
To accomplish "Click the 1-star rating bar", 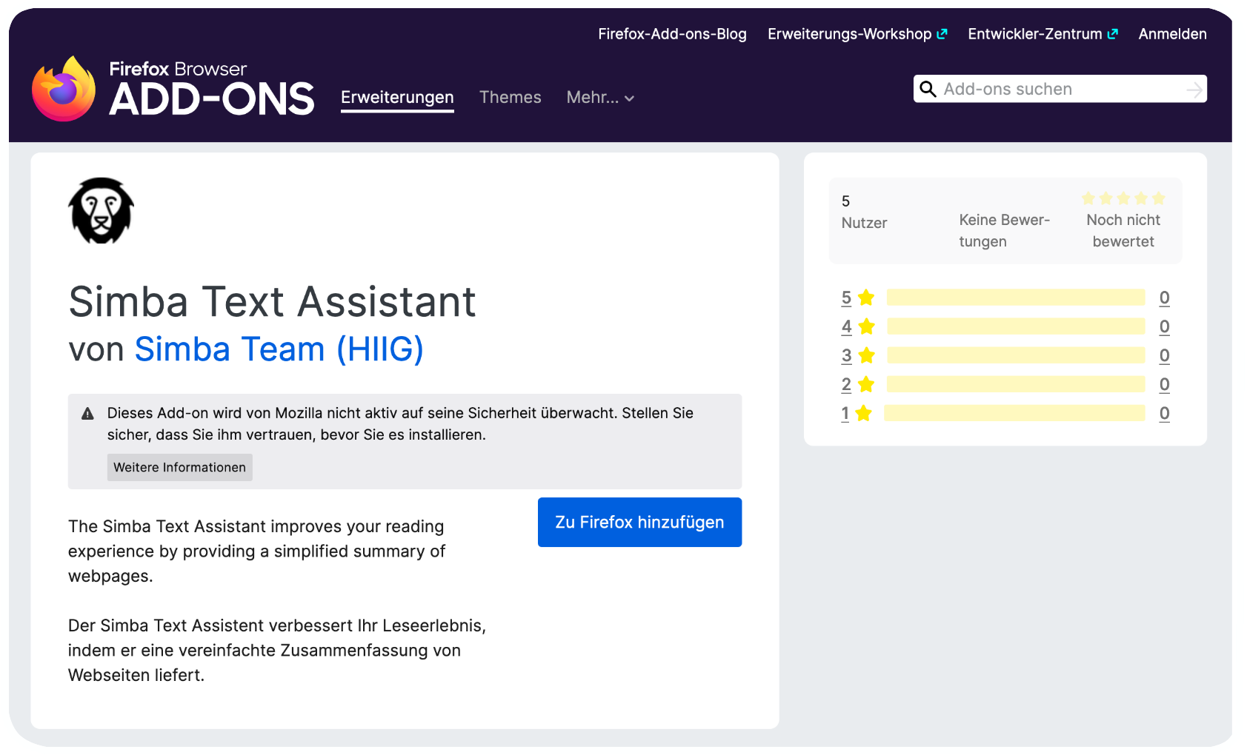I will pyautogui.click(x=1014, y=413).
